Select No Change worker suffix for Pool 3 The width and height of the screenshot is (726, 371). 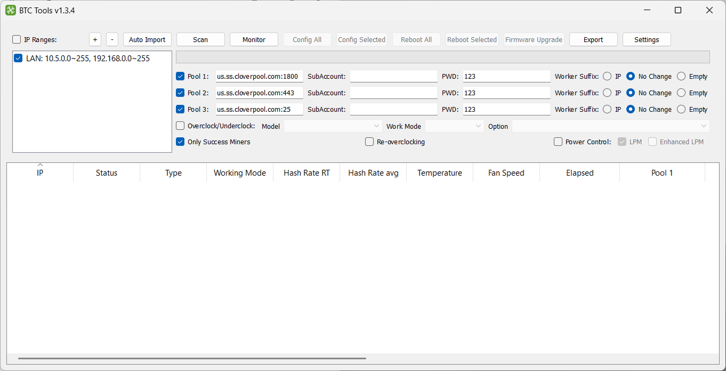(x=631, y=109)
